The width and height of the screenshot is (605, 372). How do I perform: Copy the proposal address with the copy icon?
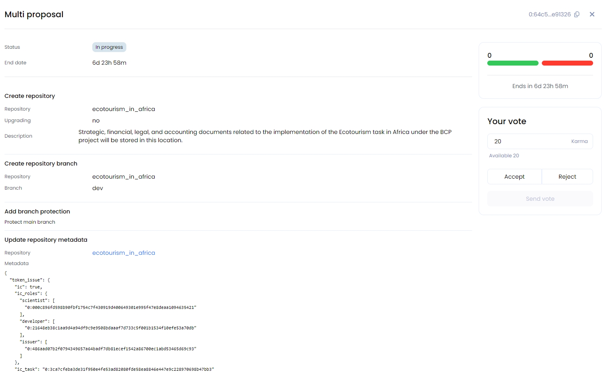(x=577, y=14)
